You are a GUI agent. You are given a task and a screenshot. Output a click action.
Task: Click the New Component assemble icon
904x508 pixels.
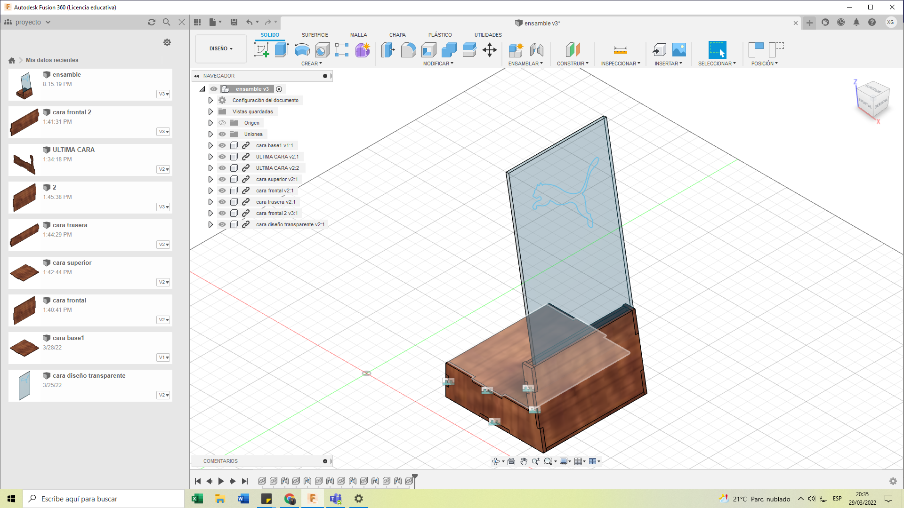516,50
